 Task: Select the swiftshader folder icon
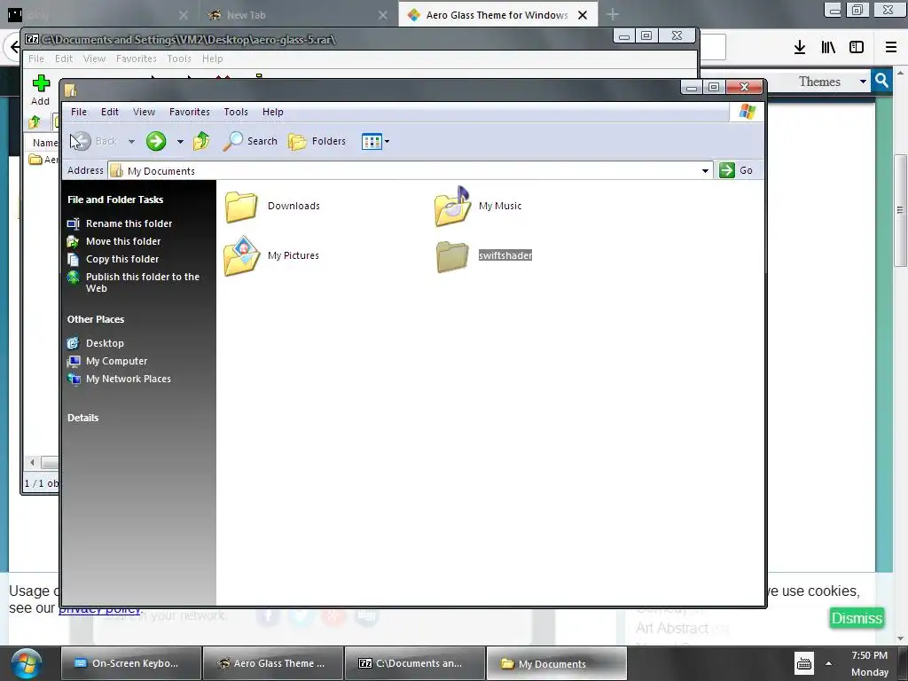(x=451, y=256)
